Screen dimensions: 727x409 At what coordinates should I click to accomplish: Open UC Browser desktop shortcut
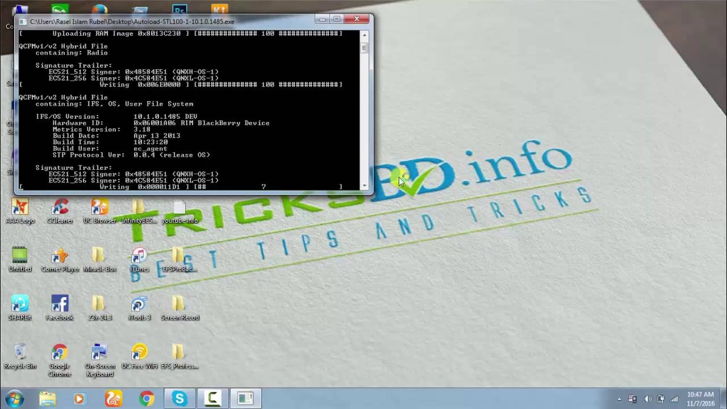pos(99,211)
